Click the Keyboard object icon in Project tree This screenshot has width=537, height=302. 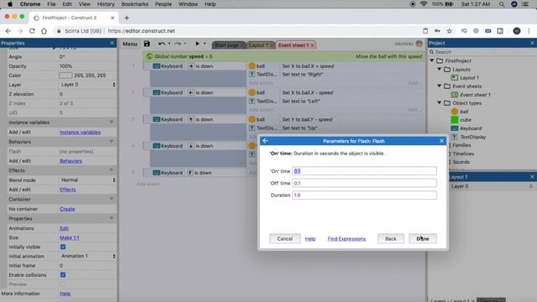click(455, 128)
